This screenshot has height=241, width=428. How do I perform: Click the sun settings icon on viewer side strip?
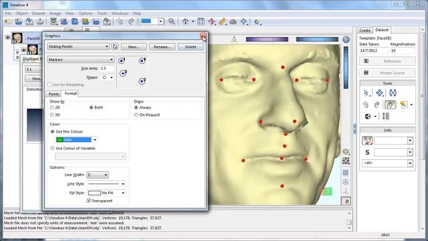pyautogui.click(x=346, y=151)
